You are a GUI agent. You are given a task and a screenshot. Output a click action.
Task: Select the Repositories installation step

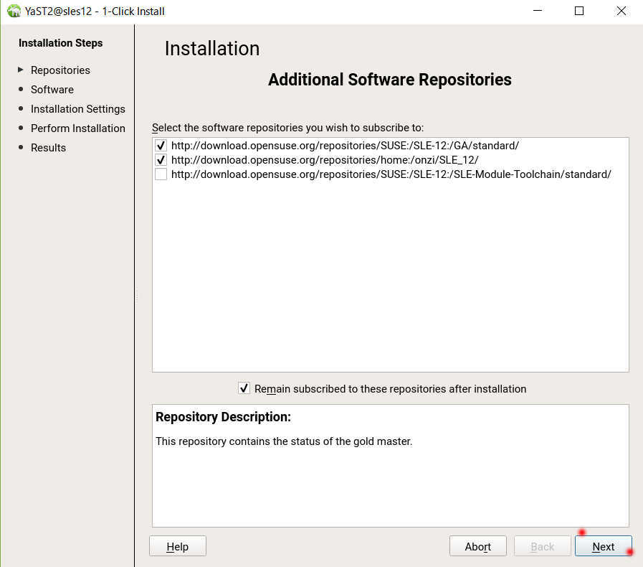coord(60,70)
